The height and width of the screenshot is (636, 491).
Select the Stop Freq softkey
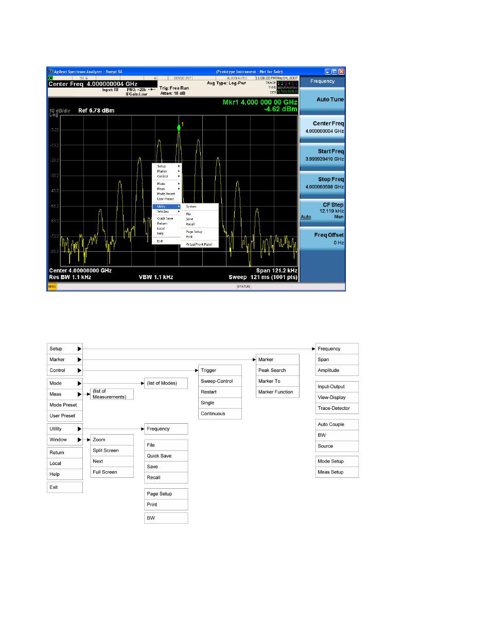[x=322, y=182]
